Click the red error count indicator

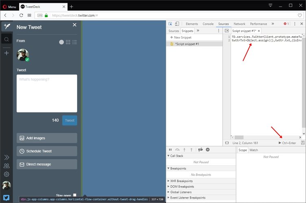pyautogui.click(x=286, y=24)
